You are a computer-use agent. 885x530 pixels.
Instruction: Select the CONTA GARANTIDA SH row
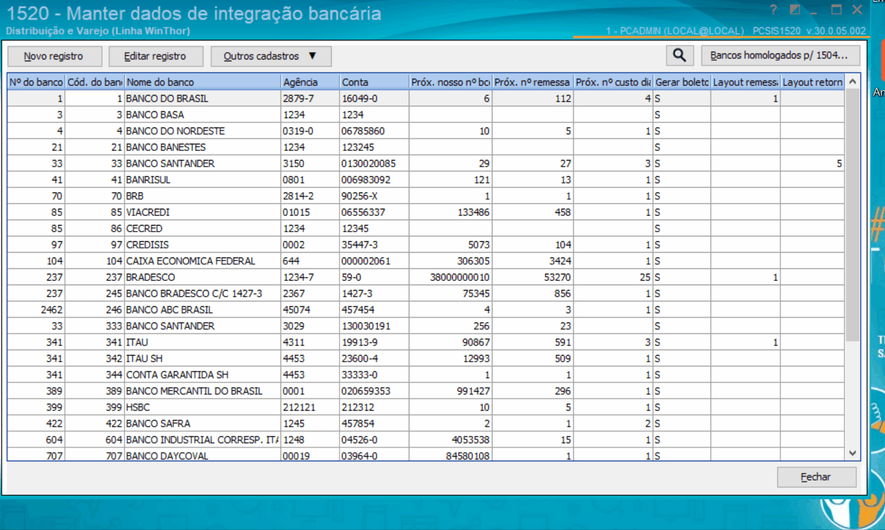pos(426,374)
